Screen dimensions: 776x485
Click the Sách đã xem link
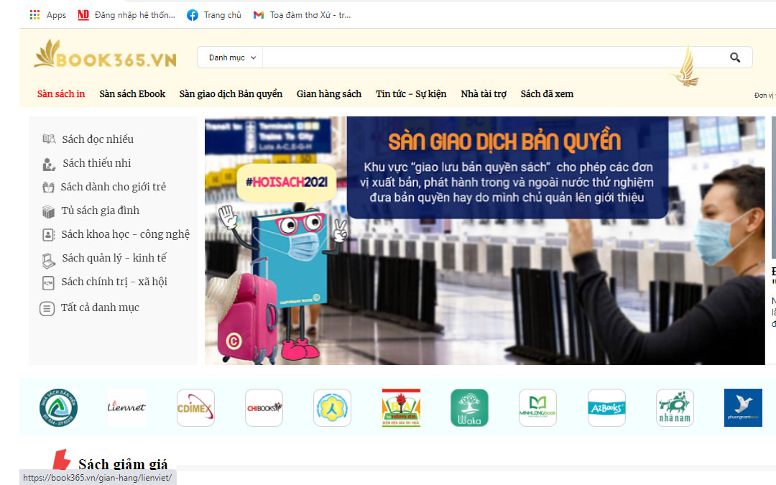point(547,94)
